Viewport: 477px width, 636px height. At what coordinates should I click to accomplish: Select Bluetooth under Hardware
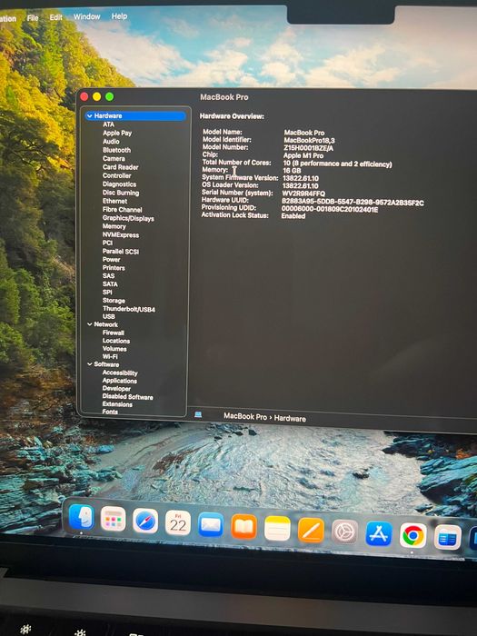pyautogui.click(x=117, y=150)
